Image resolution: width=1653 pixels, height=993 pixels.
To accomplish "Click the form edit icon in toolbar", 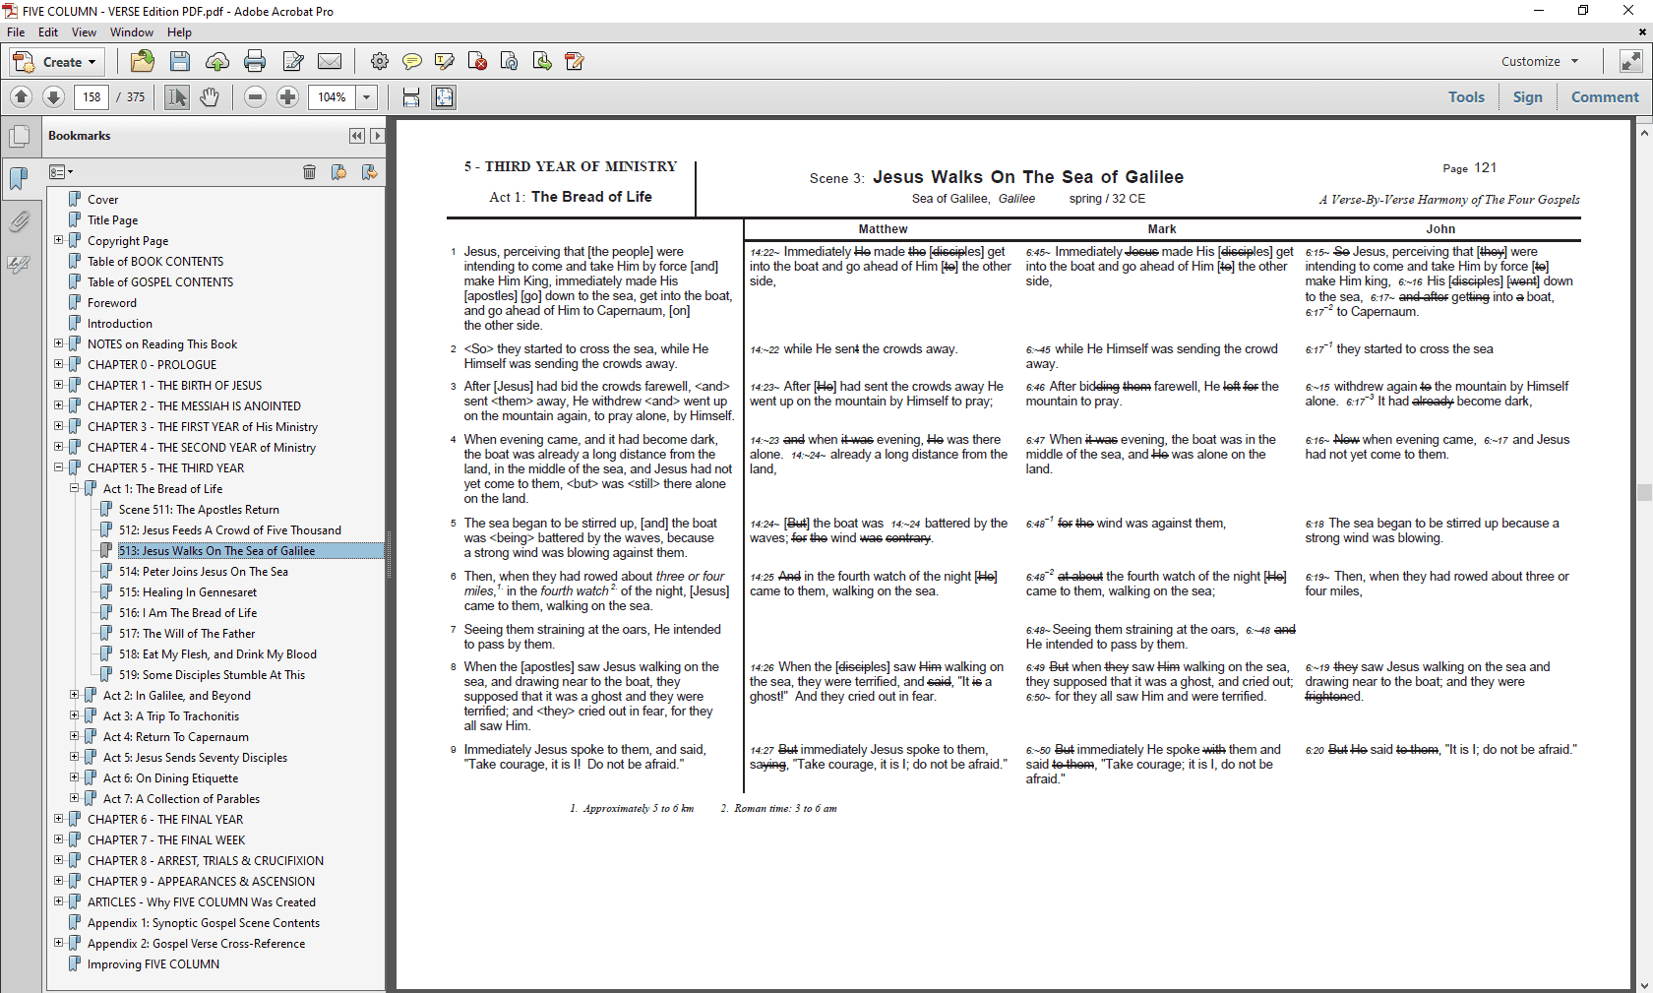I will [x=575, y=62].
